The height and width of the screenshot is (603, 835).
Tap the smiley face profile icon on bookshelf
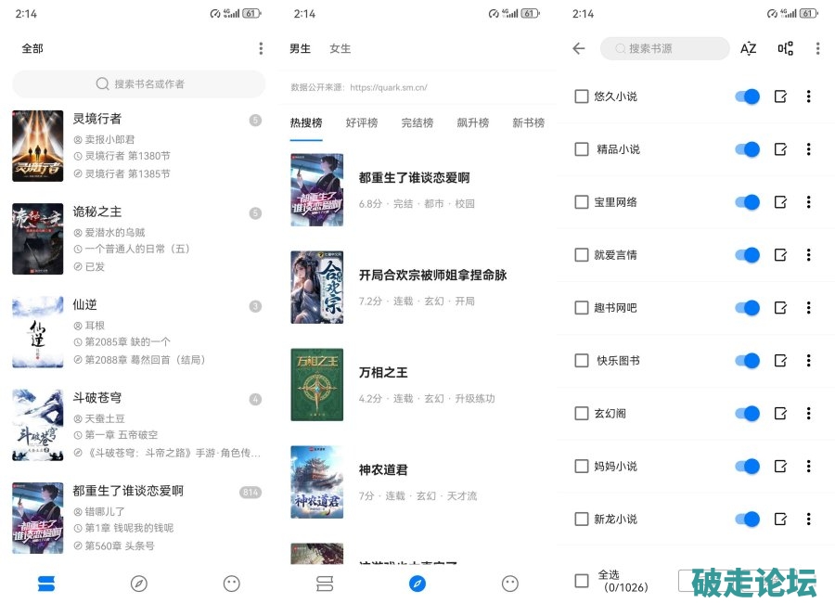click(232, 584)
